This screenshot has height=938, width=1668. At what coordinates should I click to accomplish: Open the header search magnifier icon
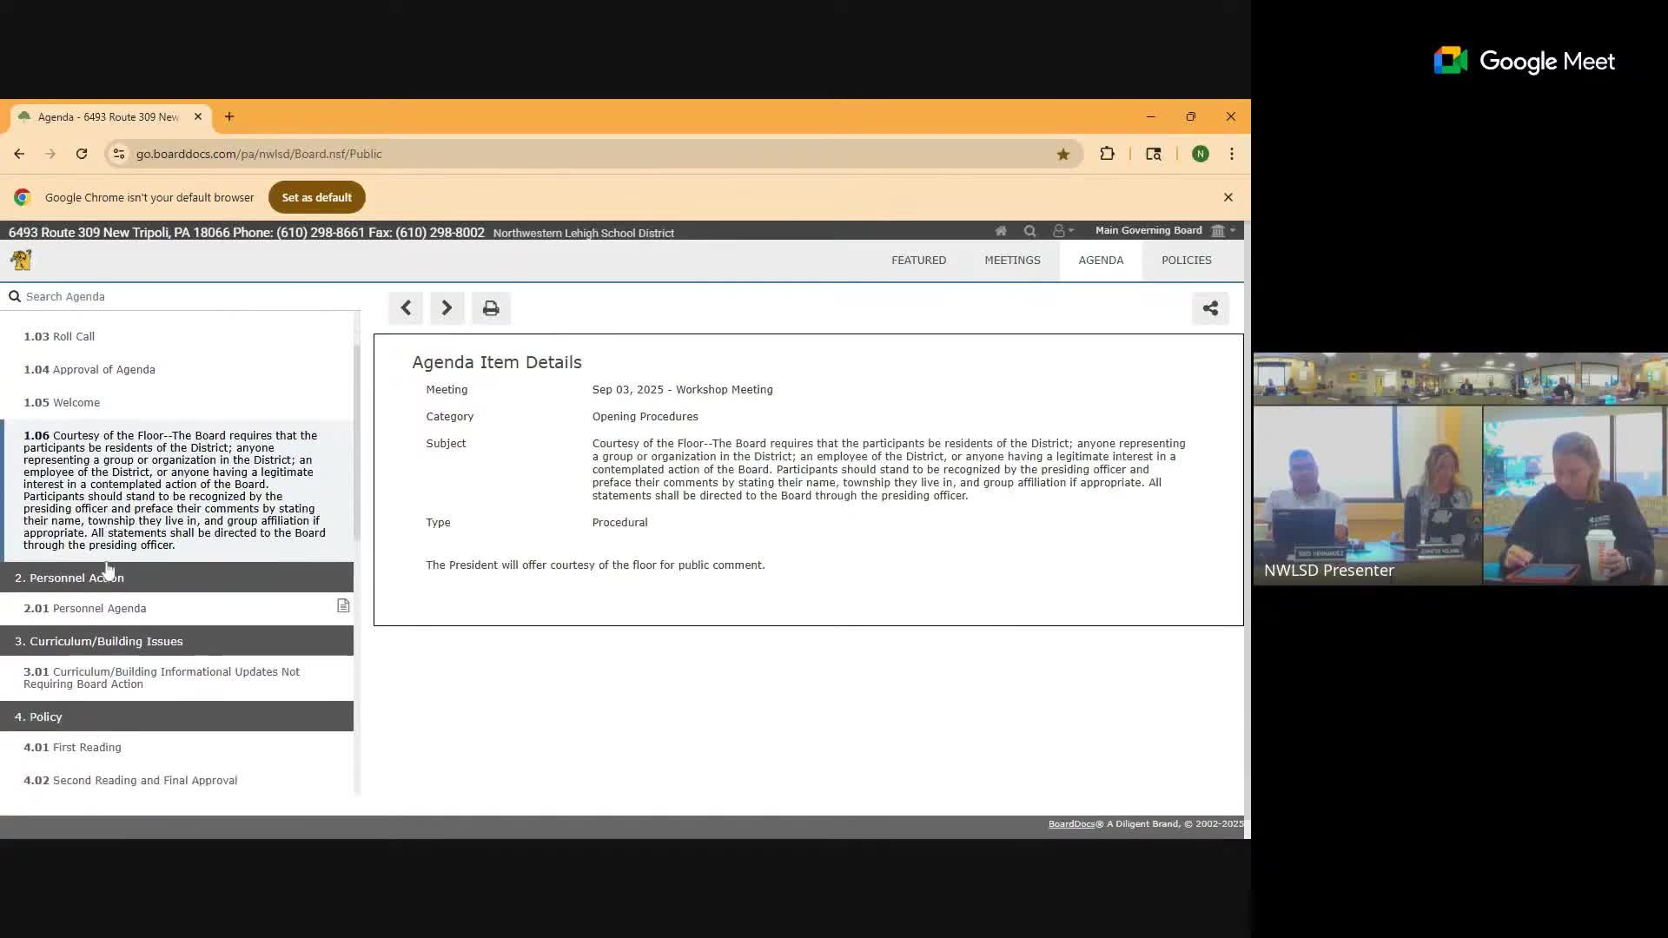1029,231
